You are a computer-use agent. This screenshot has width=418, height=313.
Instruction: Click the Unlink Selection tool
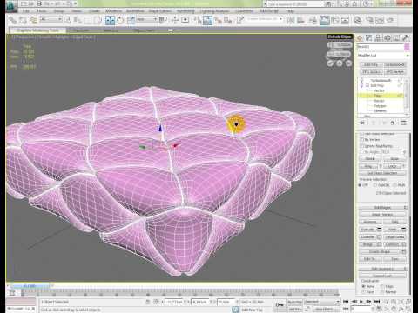[x=23, y=20]
